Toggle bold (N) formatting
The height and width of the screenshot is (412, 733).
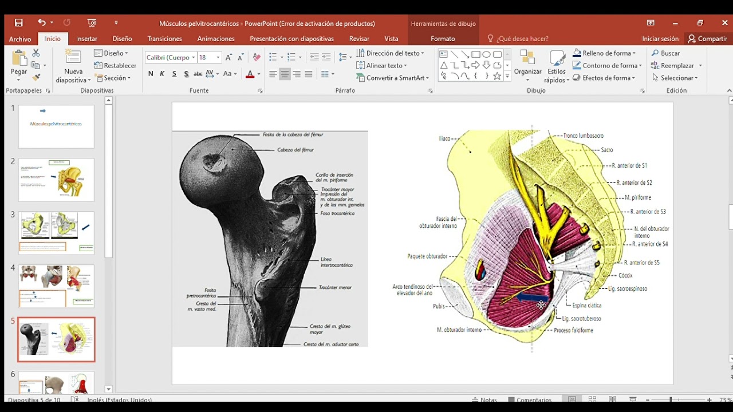[x=151, y=74]
